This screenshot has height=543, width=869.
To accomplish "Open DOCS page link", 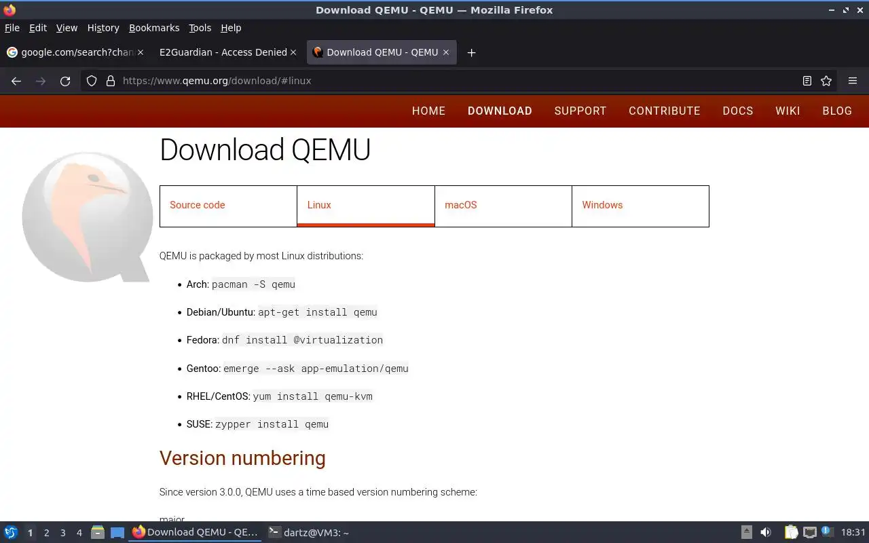I will (x=738, y=111).
